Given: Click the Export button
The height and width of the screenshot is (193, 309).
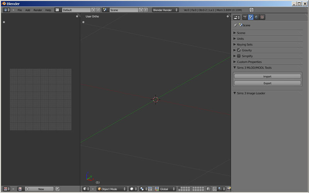Looking at the screenshot, I should [267, 83].
